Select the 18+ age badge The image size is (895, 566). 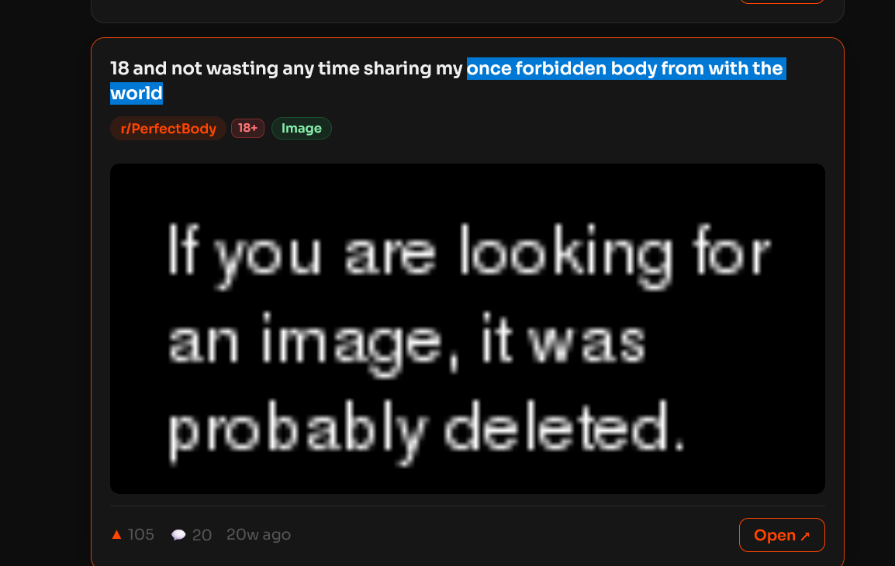pyautogui.click(x=247, y=129)
